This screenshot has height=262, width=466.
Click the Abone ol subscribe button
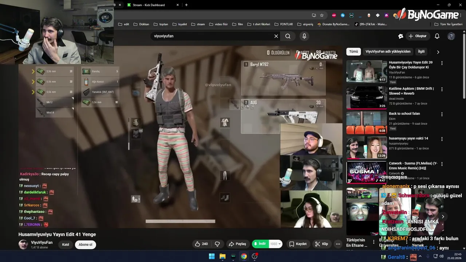coord(86,245)
